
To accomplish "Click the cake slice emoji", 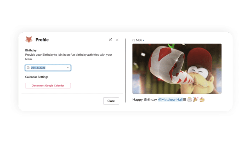I will [202, 99].
